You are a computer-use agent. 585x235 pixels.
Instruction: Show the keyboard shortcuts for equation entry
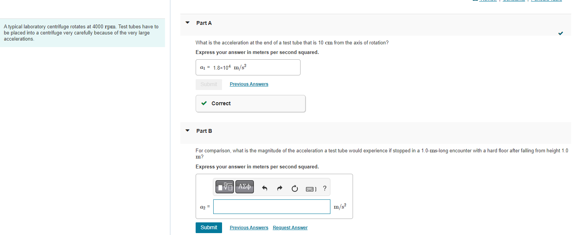[x=309, y=188]
